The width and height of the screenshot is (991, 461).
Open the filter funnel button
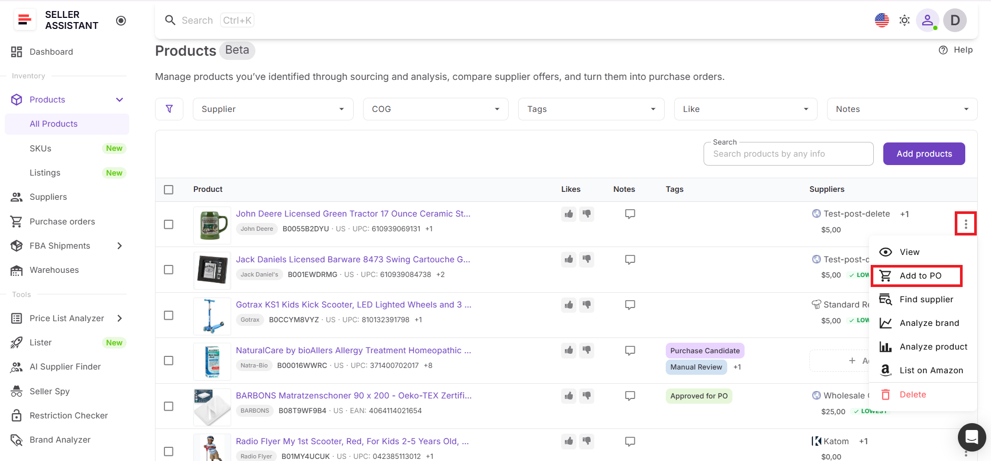click(169, 109)
